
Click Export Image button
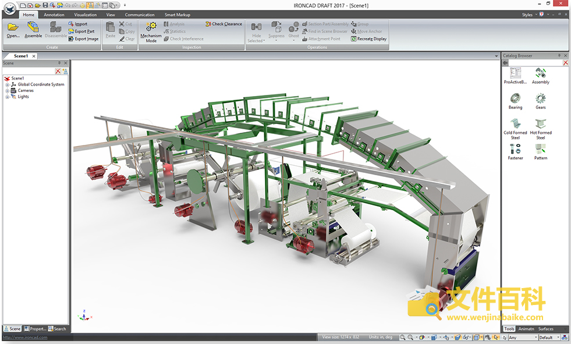[x=83, y=39]
